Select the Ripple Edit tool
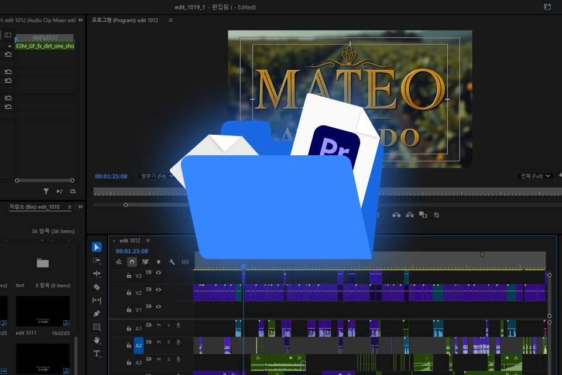Image resolution: width=562 pixels, height=375 pixels. (x=97, y=274)
